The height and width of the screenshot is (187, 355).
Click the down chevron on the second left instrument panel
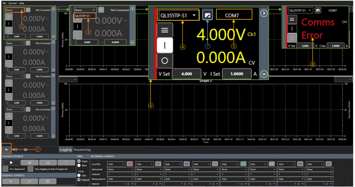tap(53, 70)
